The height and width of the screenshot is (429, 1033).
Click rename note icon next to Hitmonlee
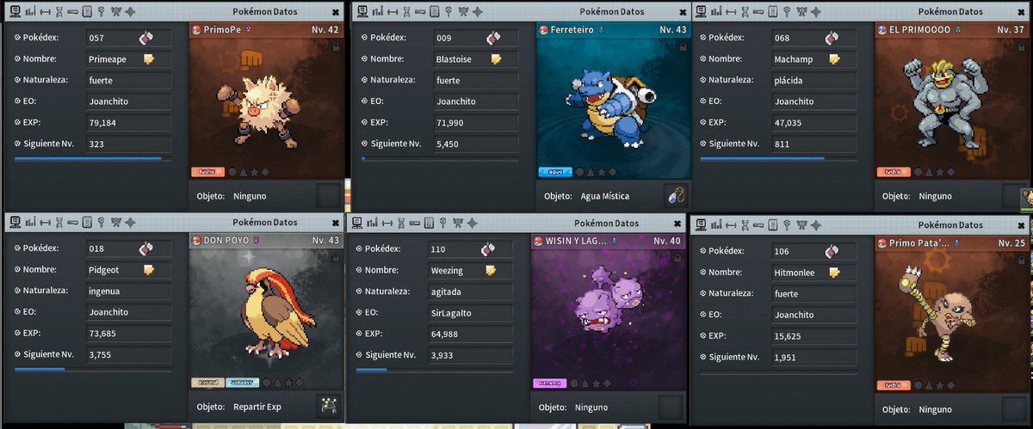834,273
